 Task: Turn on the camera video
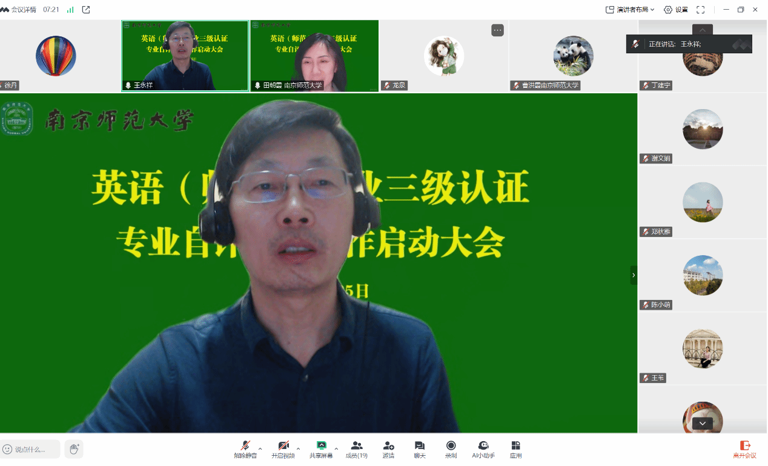click(x=283, y=449)
